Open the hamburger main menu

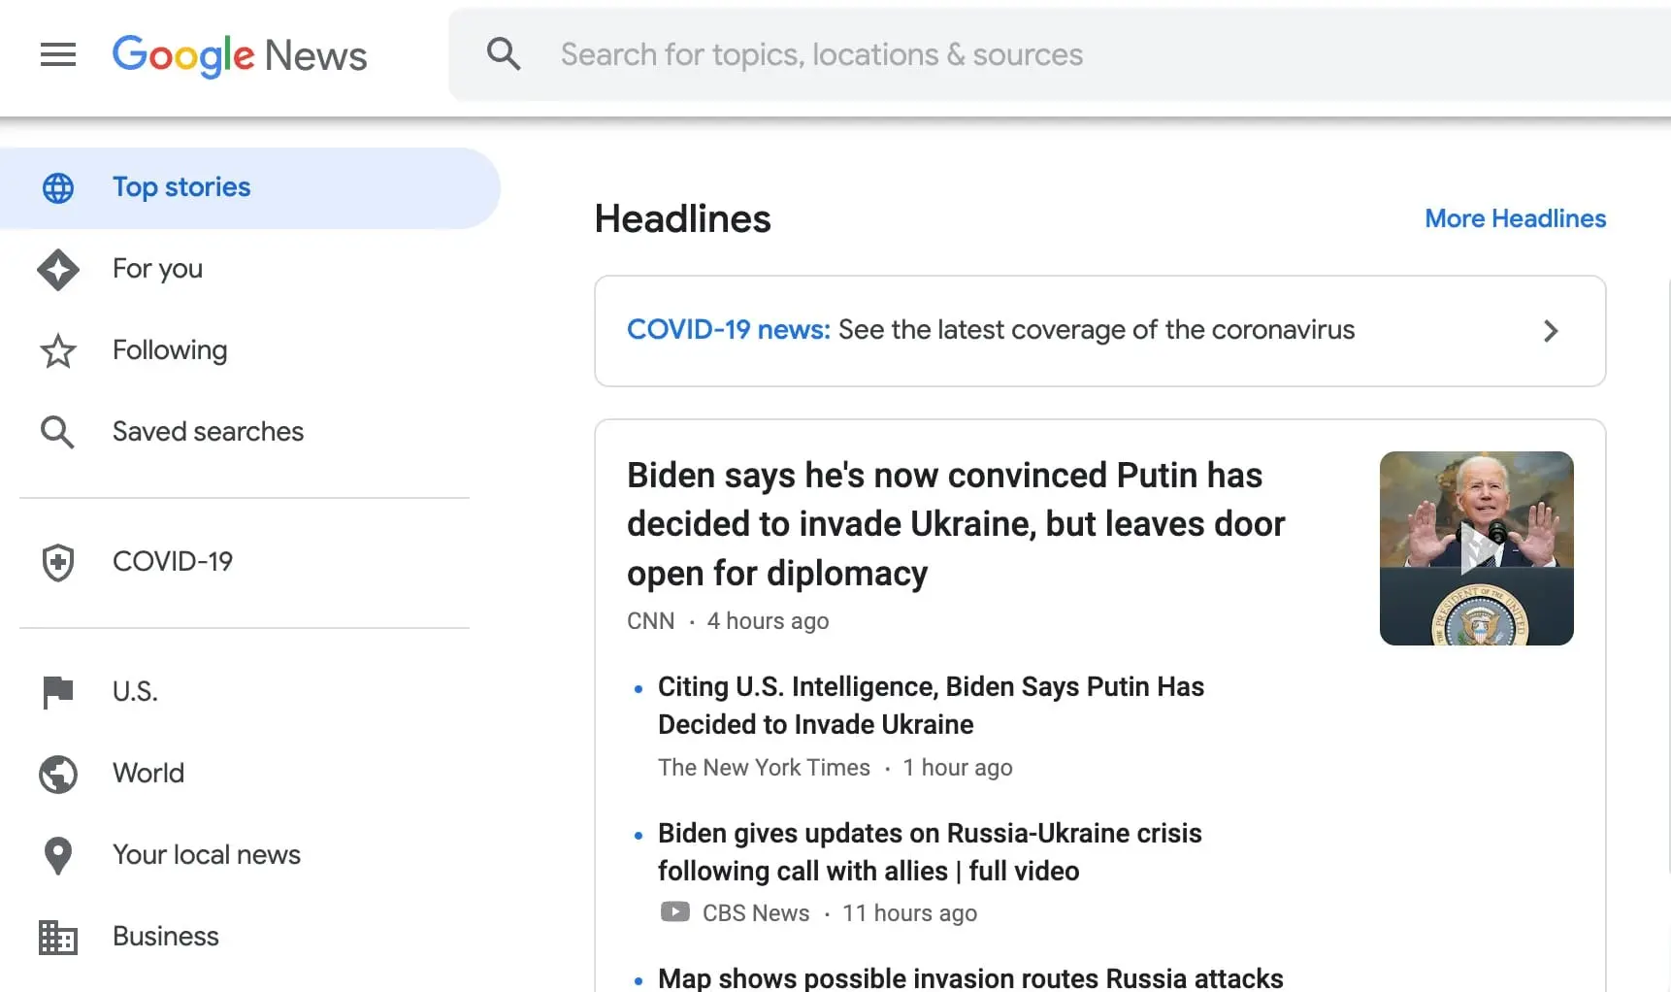pyautogui.click(x=58, y=54)
